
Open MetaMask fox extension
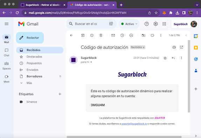tap(164, 13)
